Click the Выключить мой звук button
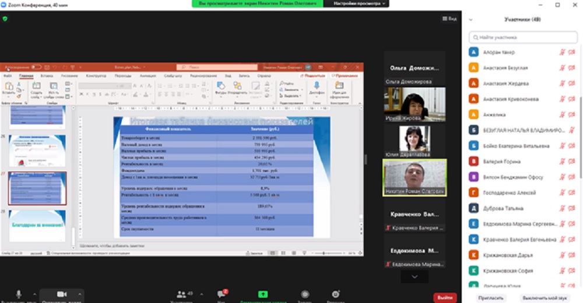The height and width of the screenshot is (303, 583). tap(545, 298)
